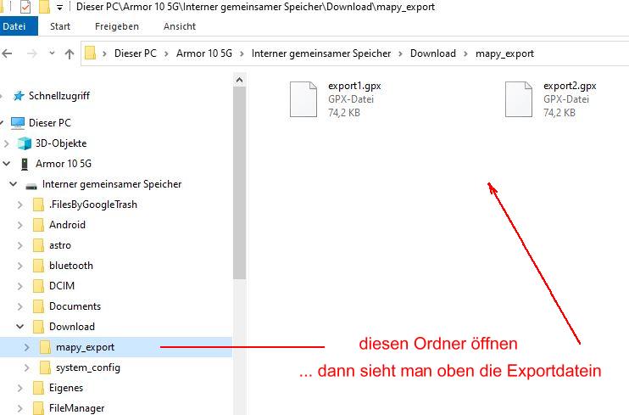This screenshot has width=629, height=415.
Task: Click the 3D-Objekte cube icon
Action: tap(24, 143)
